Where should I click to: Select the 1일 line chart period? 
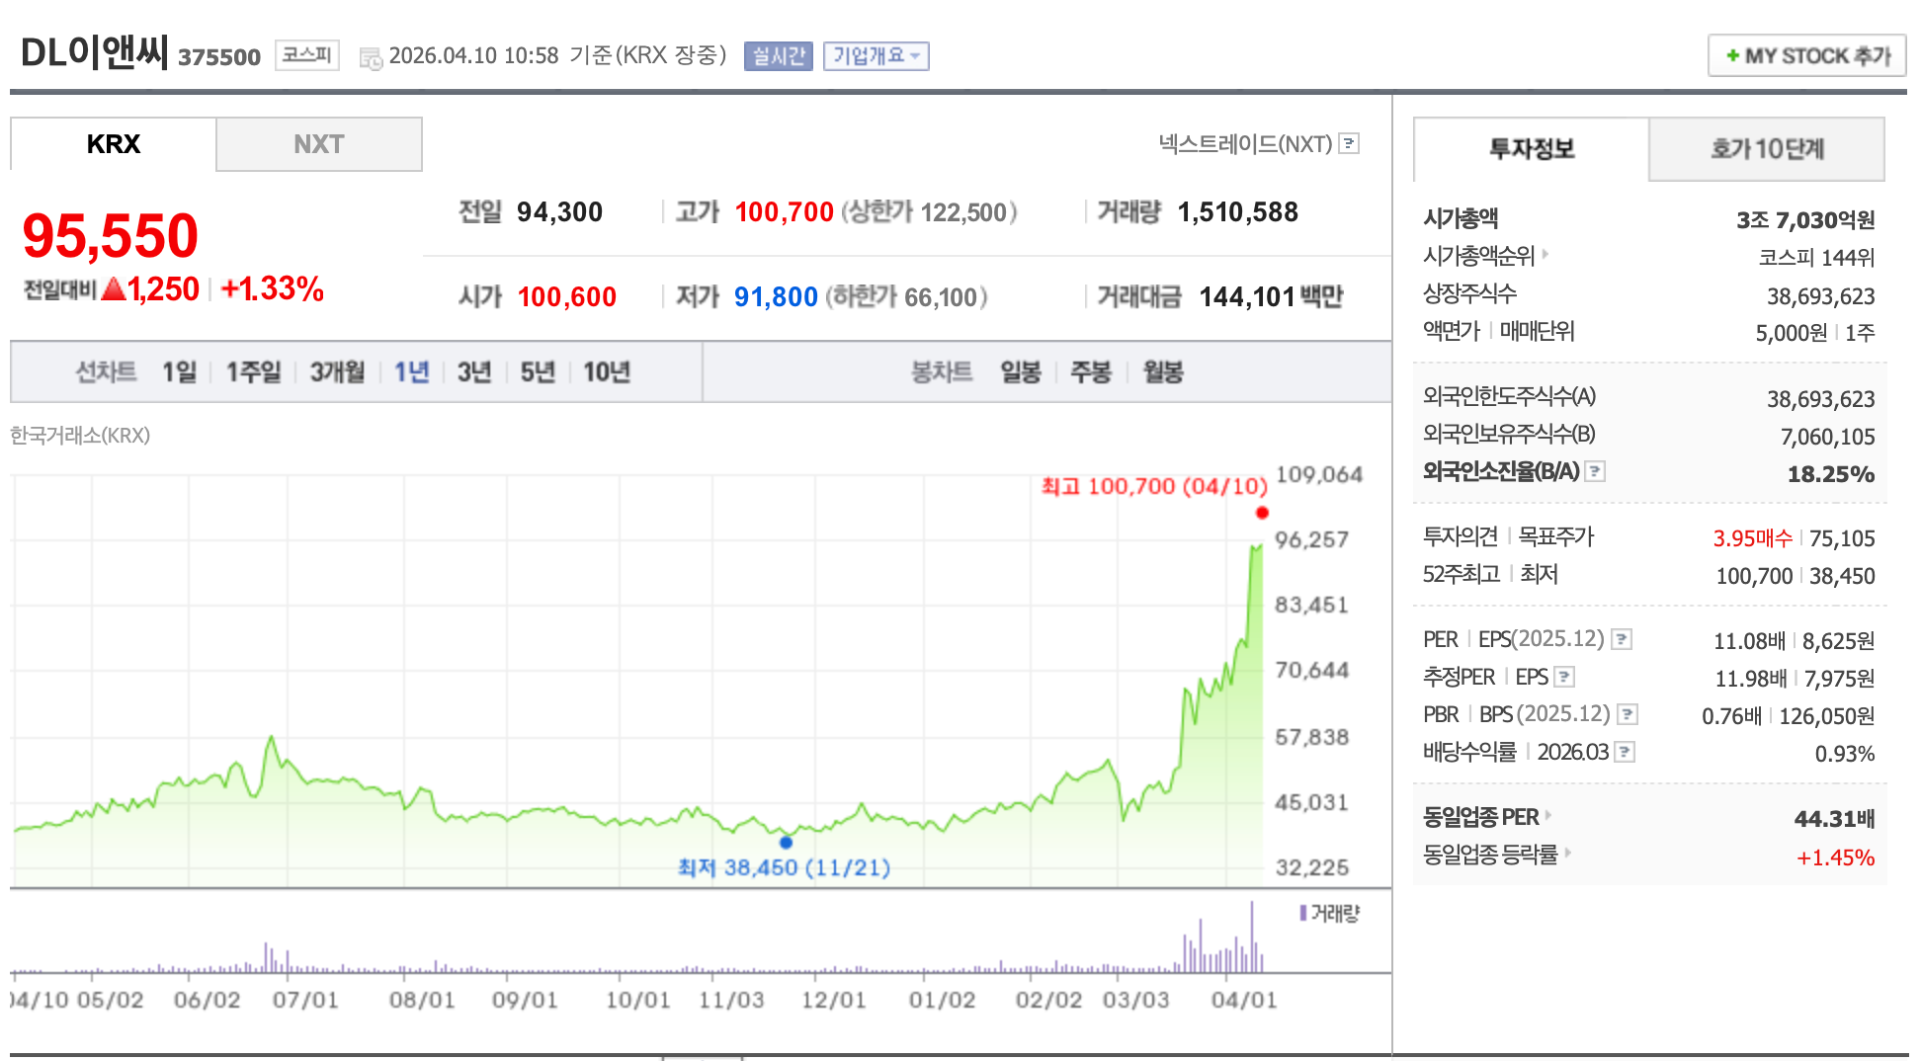pos(179,371)
